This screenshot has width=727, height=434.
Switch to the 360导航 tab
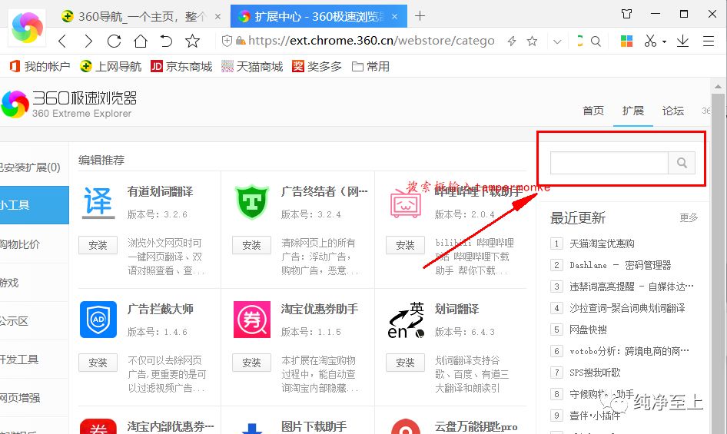click(x=141, y=17)
